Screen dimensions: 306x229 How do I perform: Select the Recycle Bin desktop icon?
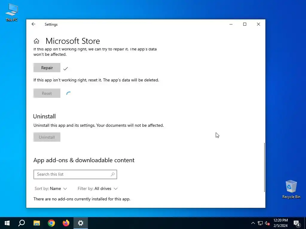tap(291, 189)
